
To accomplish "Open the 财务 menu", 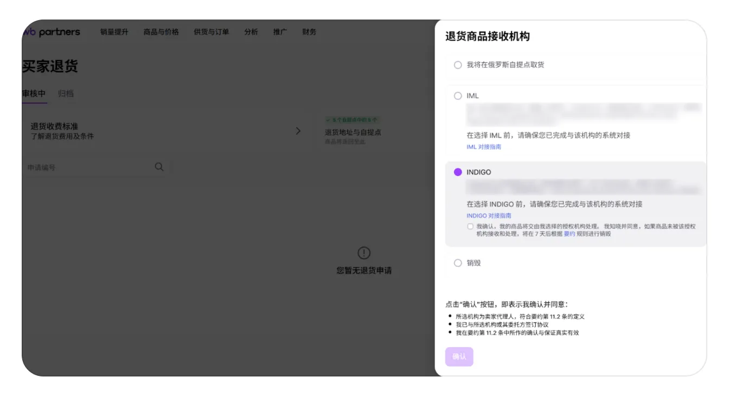I will (309, 32).
